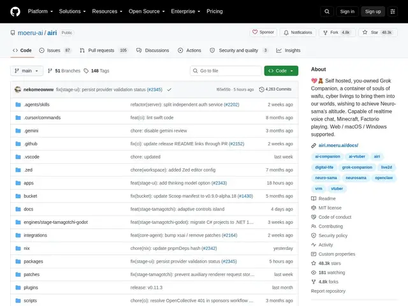Click the link icon next to airi.moeru.ai/docs/
This screenshot has height=306, width=408.
pos(314,145)
